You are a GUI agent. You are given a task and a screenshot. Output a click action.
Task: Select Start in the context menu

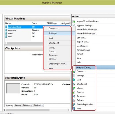[x=51, y=38]
